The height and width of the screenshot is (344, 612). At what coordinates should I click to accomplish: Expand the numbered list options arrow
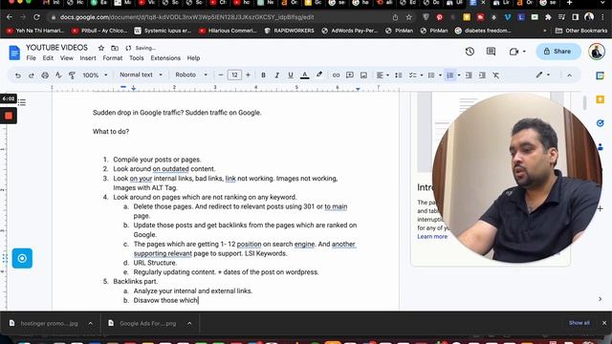pos(459,75)
